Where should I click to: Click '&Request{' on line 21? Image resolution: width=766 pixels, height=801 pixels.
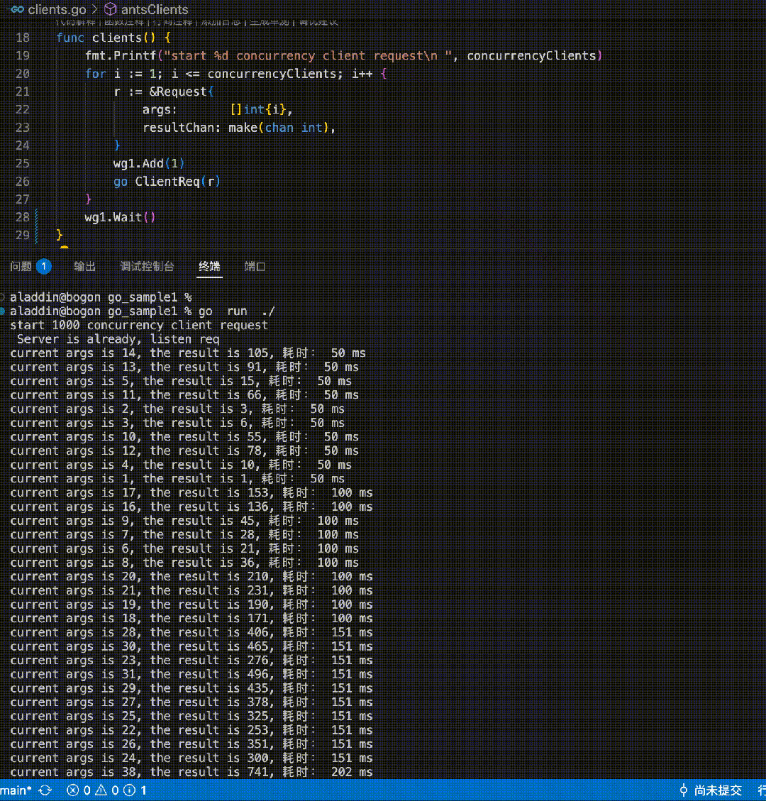click(182, 92)
